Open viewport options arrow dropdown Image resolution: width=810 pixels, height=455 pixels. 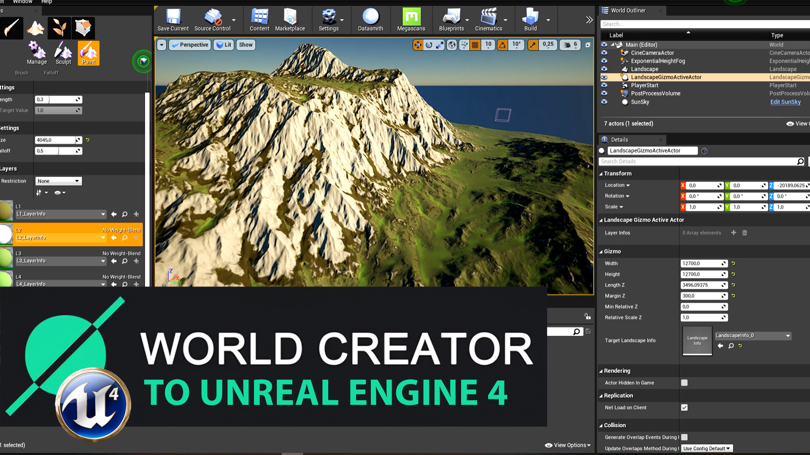162,45
